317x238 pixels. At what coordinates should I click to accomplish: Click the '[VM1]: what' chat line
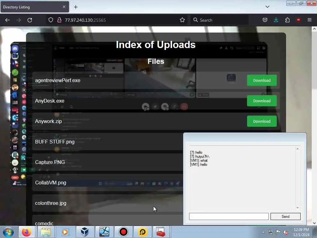[x=199, y=161]
